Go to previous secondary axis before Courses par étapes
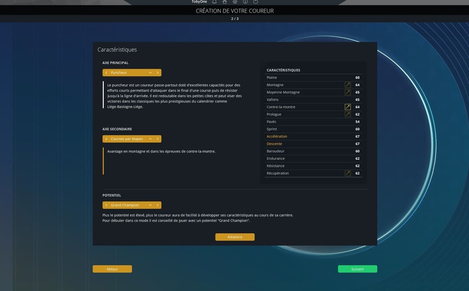The width and height of the screenshot is (469, 291). (x=106, y=139)
